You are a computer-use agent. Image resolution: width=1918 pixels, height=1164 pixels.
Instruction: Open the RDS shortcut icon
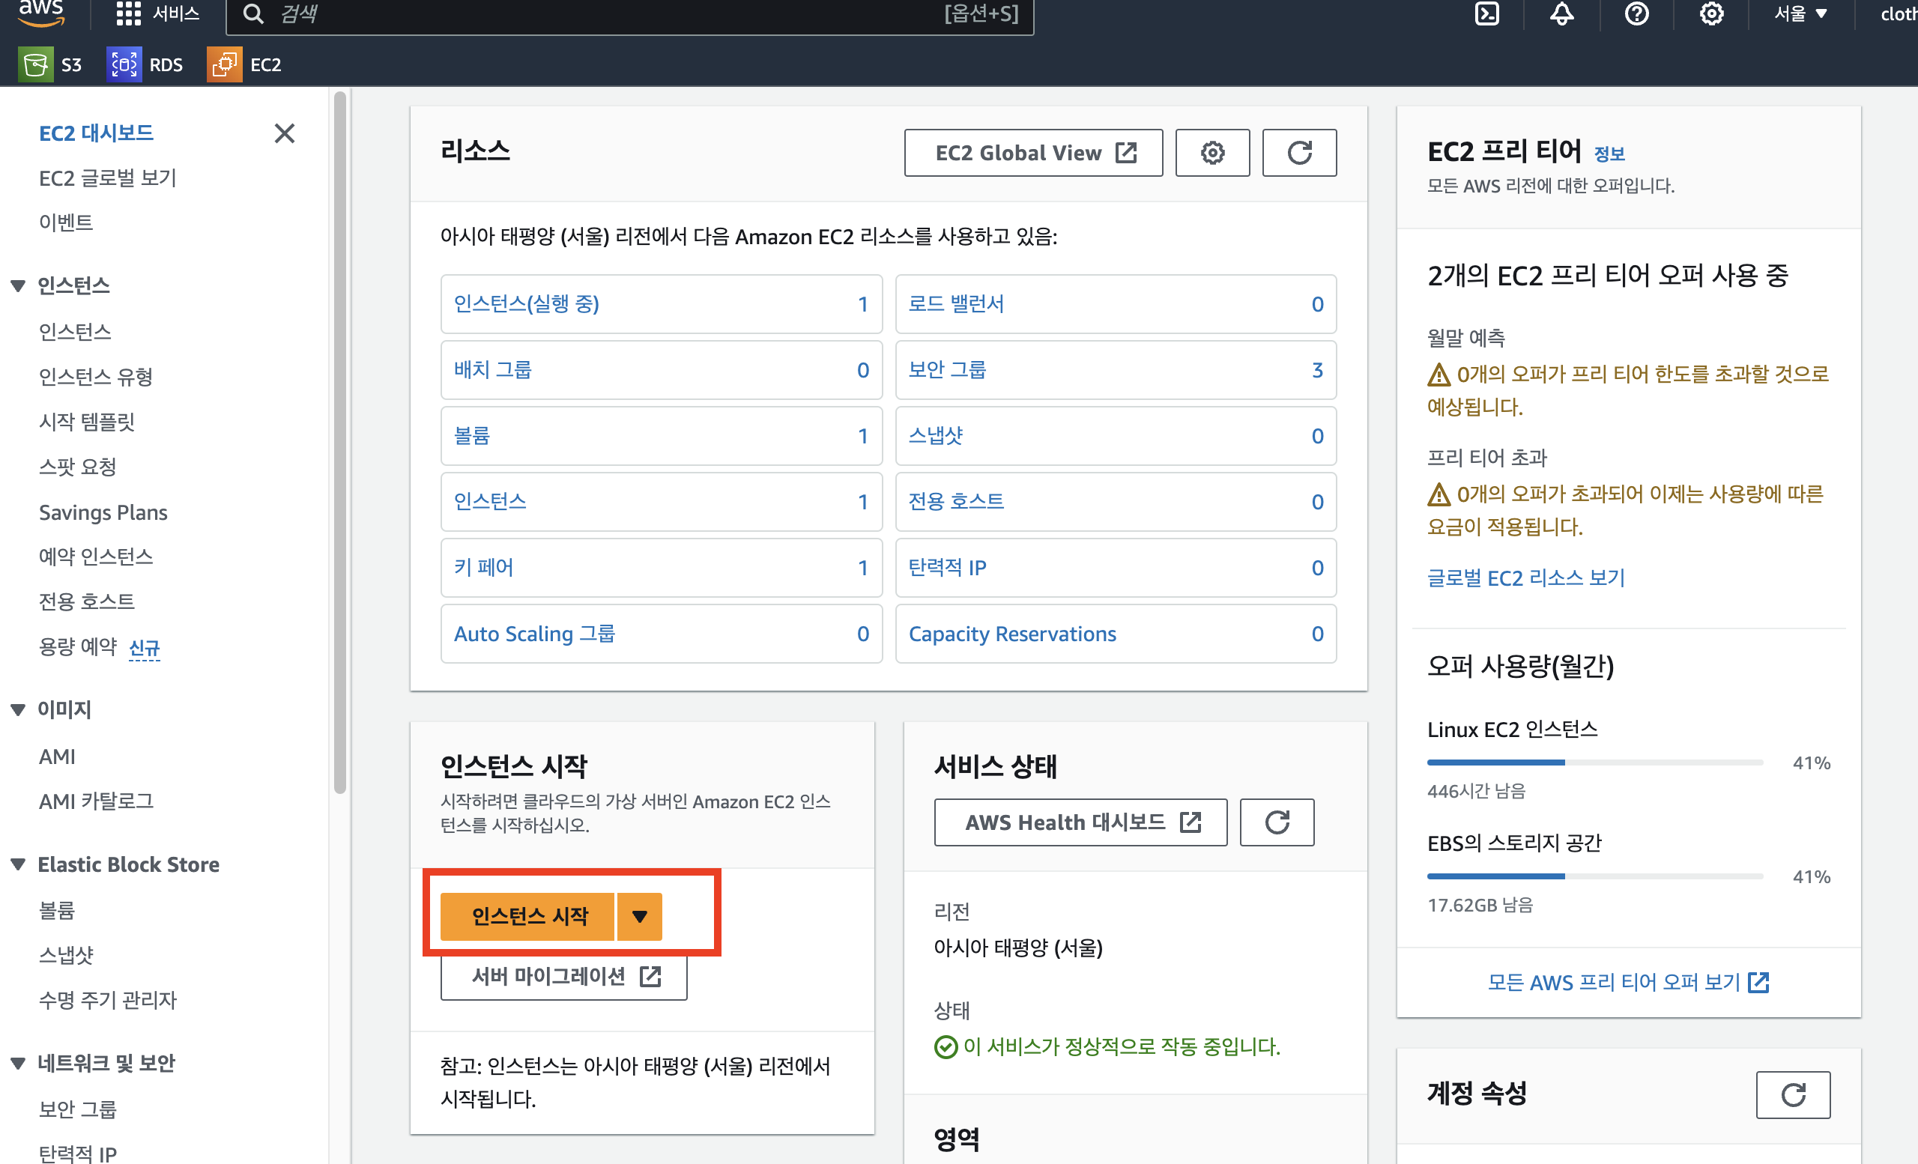pos(124,64)
